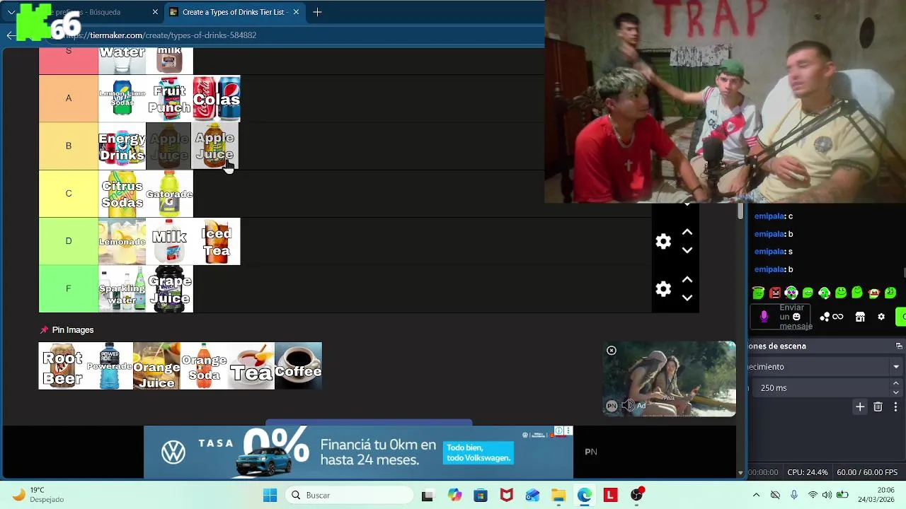Unmute the floating video ad
This screenshot has height=509, width=906.
(x=628, y=406)
